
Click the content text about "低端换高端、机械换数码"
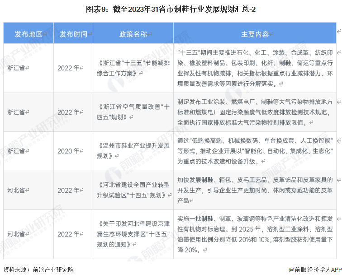(x=255, y=151)
